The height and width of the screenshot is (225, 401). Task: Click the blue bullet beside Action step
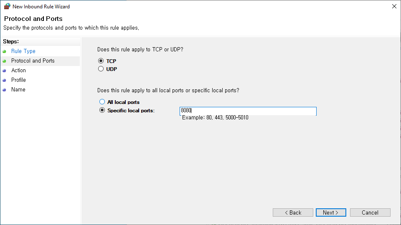click(4, 71)
